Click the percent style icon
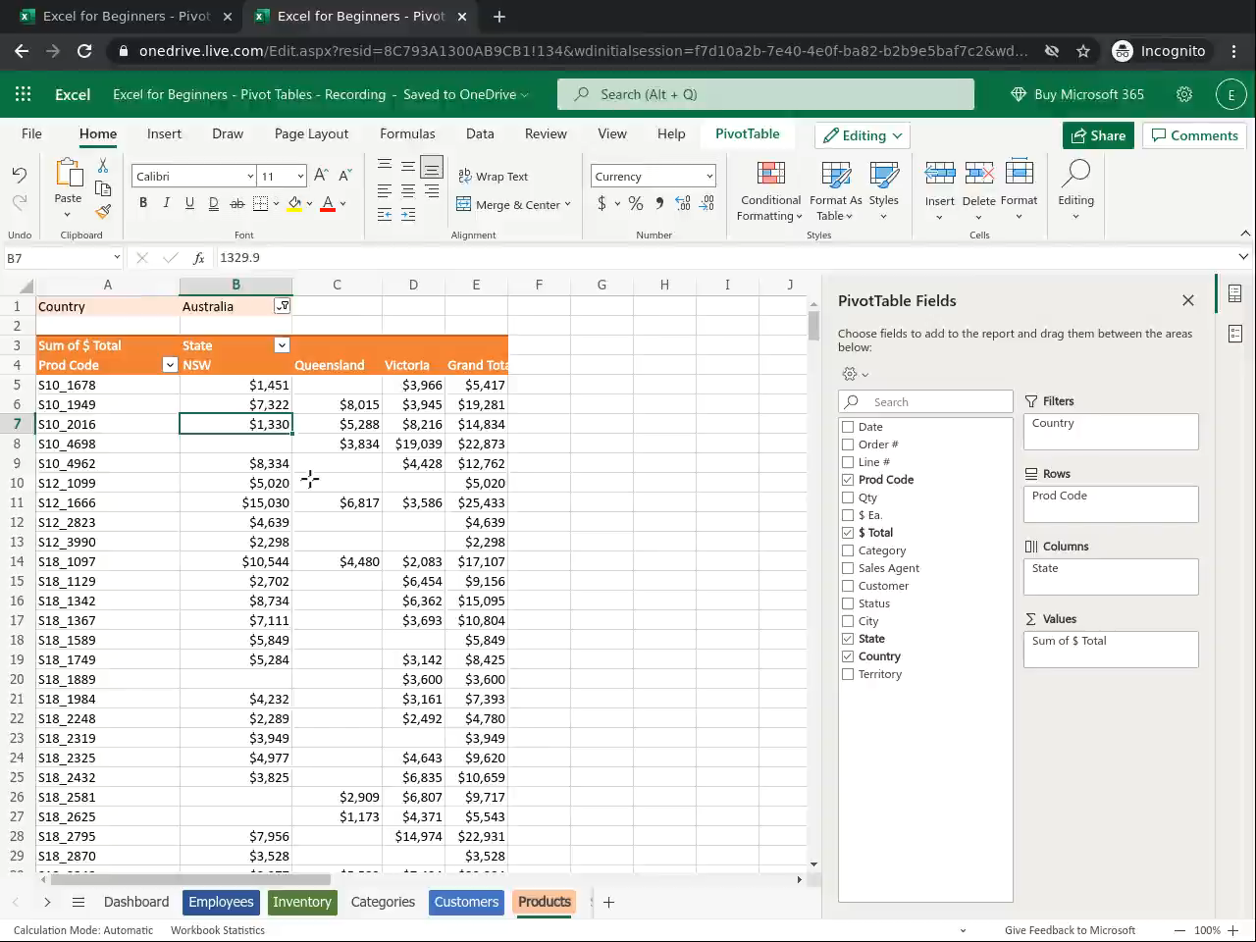 [636, 203]
